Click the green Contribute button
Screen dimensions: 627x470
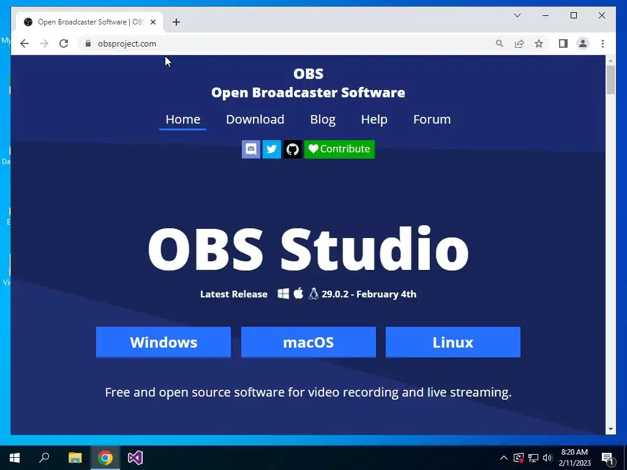[x=339, y=149]
